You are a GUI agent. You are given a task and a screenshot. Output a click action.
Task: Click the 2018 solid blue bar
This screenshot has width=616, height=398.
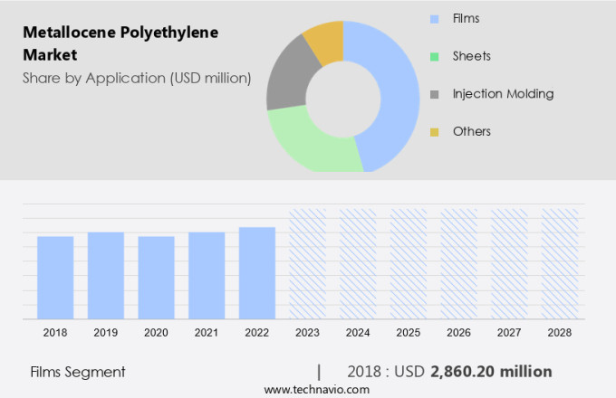tap(55, 277)
